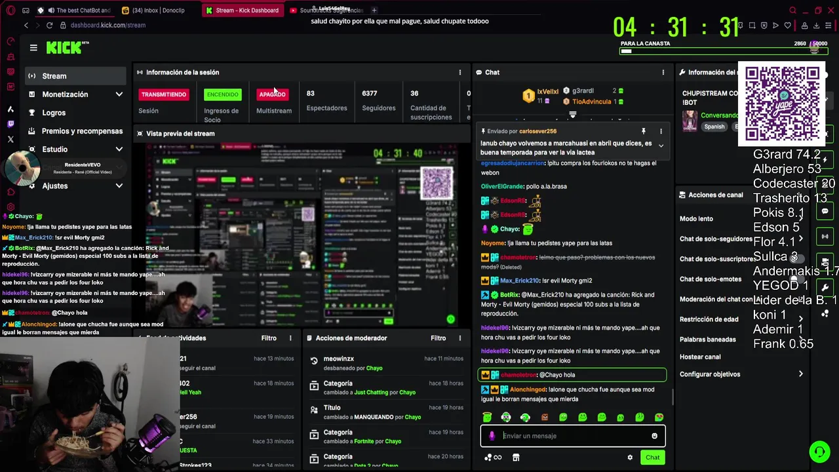Switch to Soundtracks YouTube browser tab
This screenshot has height=472, width=839.
click(x=326, y=10)
